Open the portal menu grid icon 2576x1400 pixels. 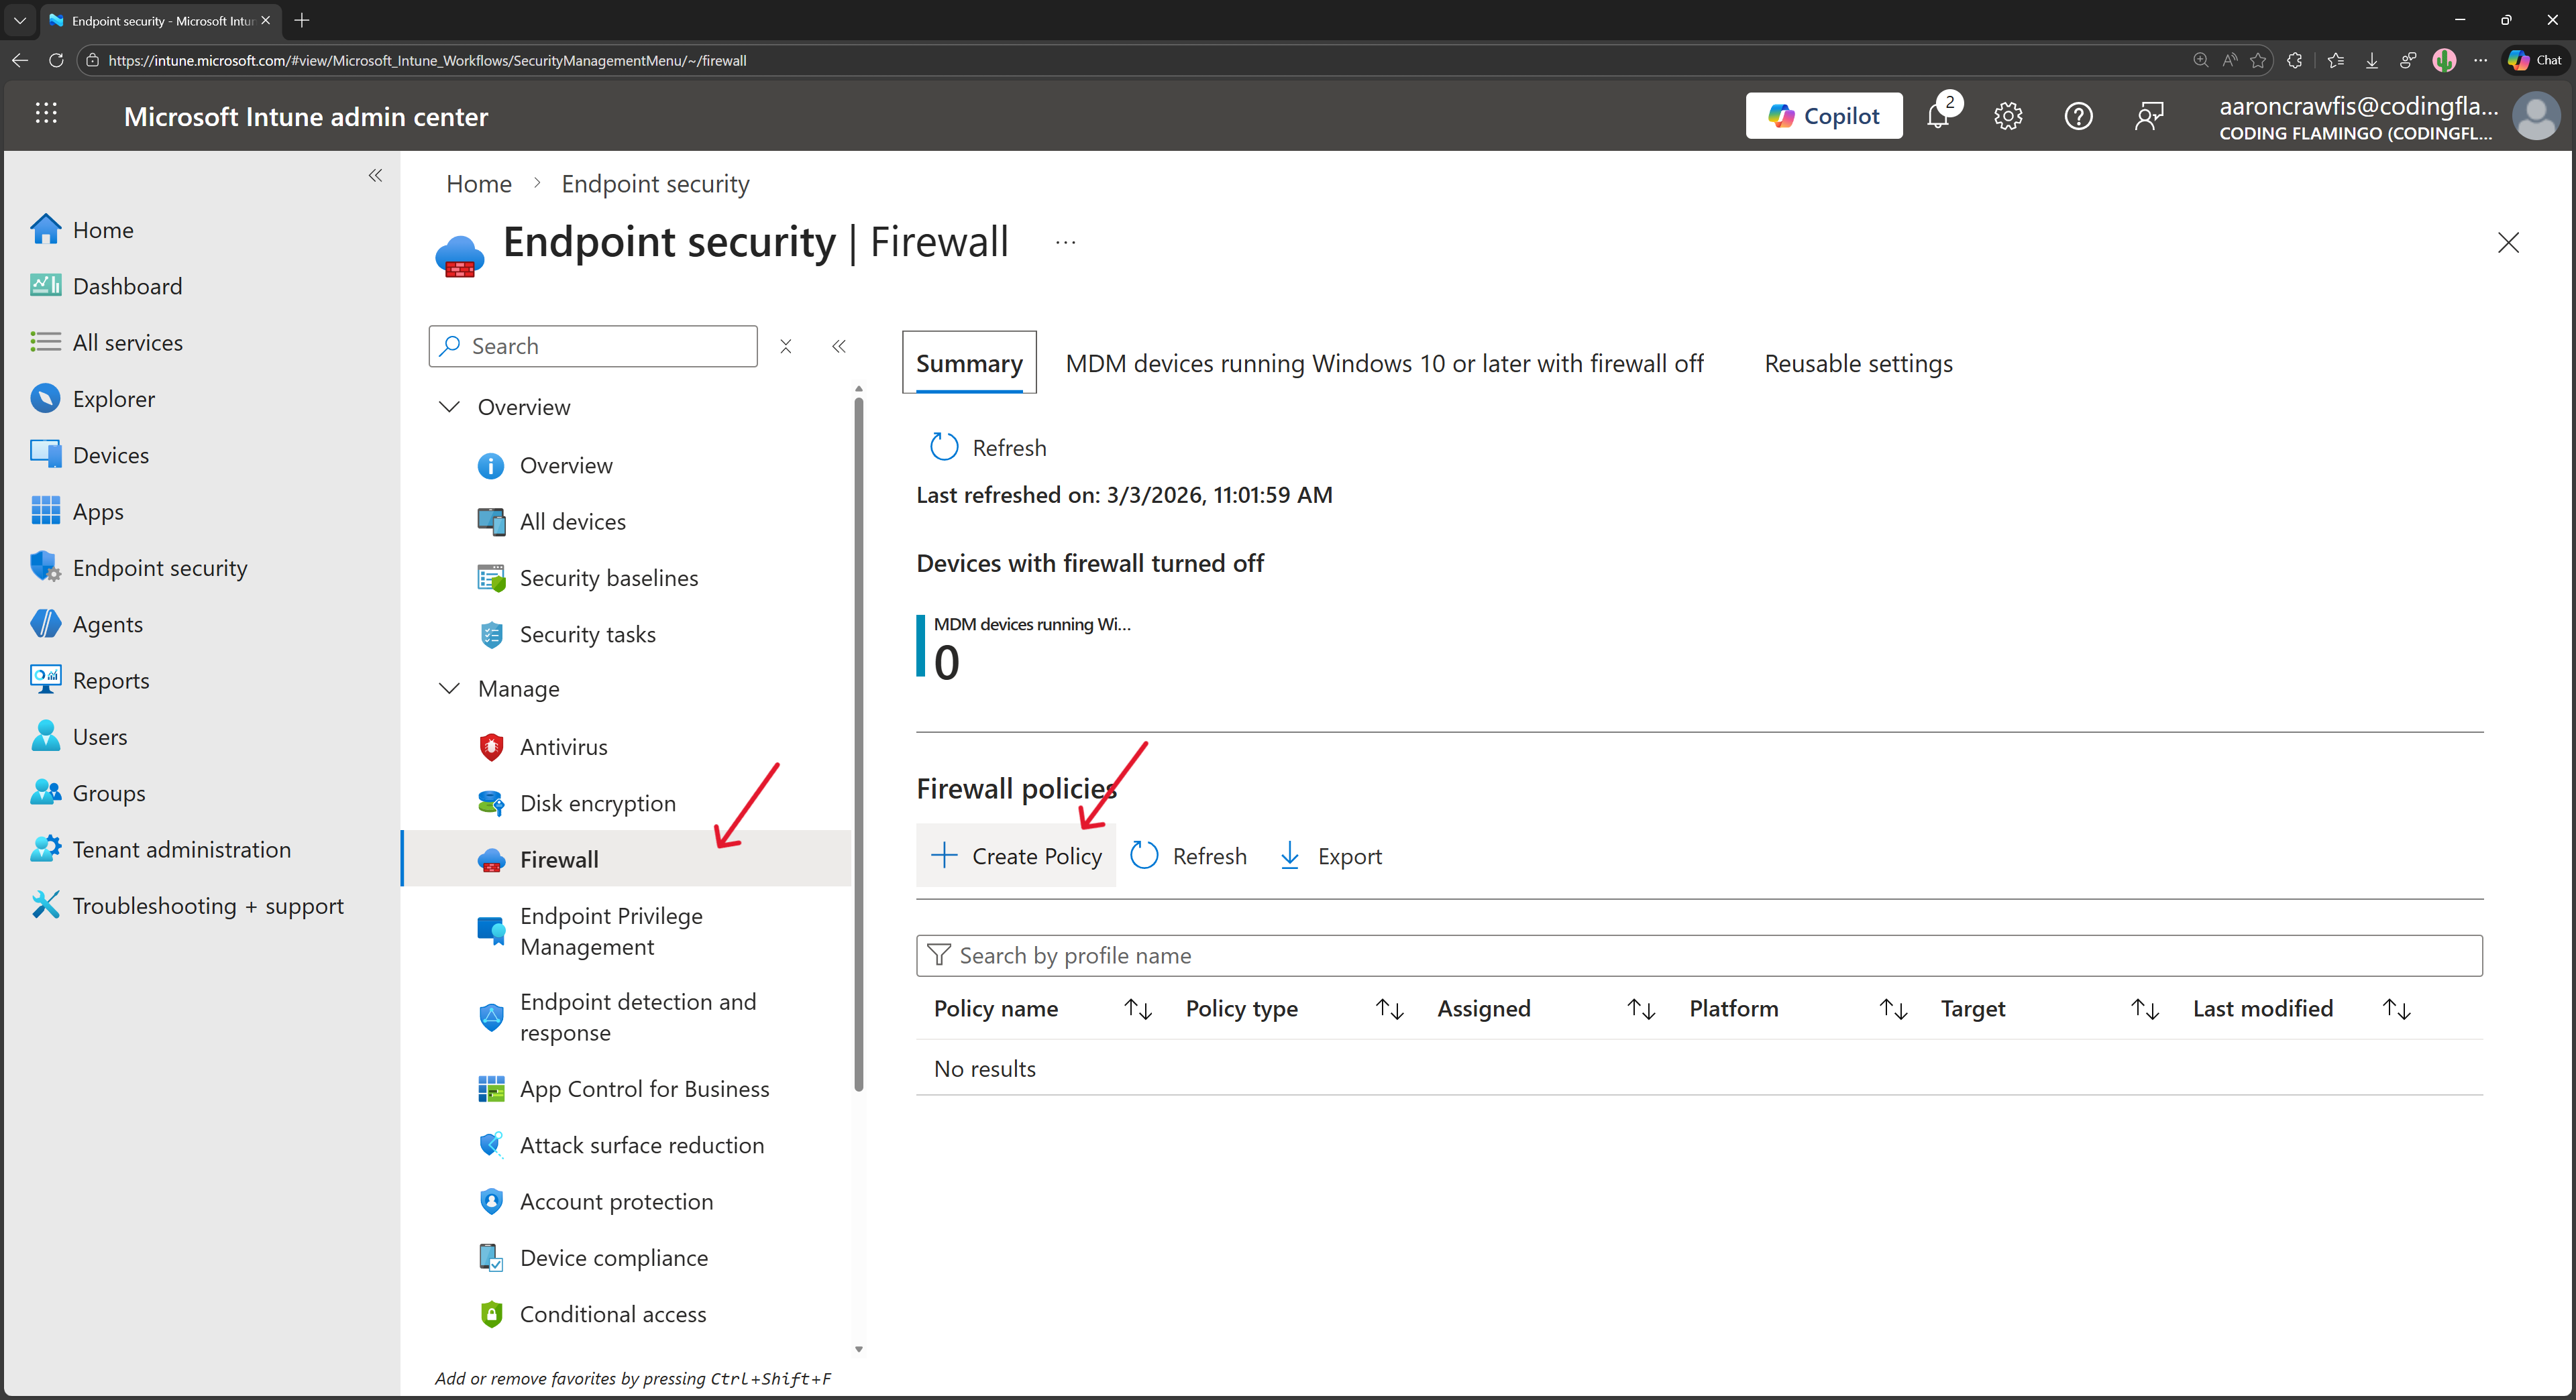46,114
